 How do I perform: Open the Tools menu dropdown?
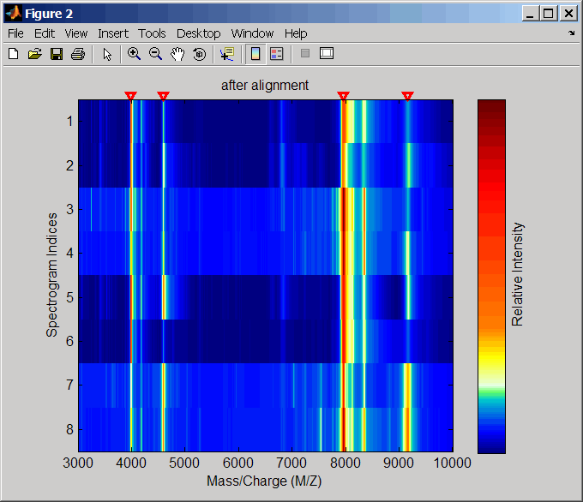tap(152, 33)
